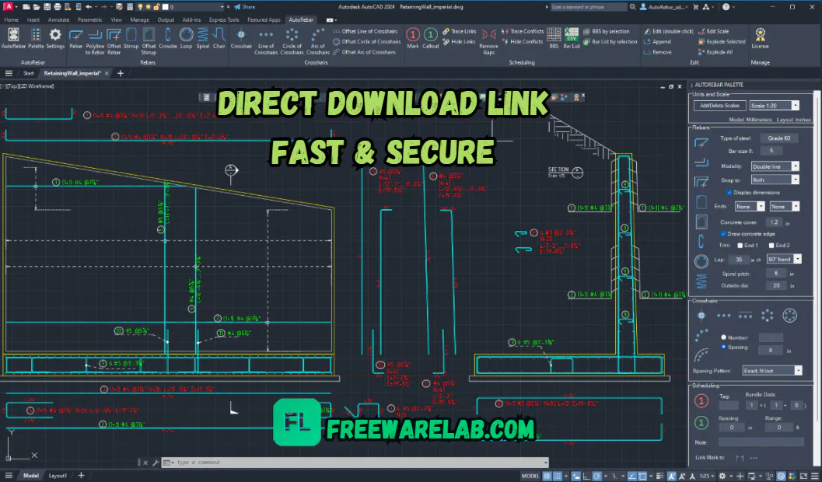Click Explode All in Edit panel
This screenshot has width=822, height=482.
click(715, 52)
